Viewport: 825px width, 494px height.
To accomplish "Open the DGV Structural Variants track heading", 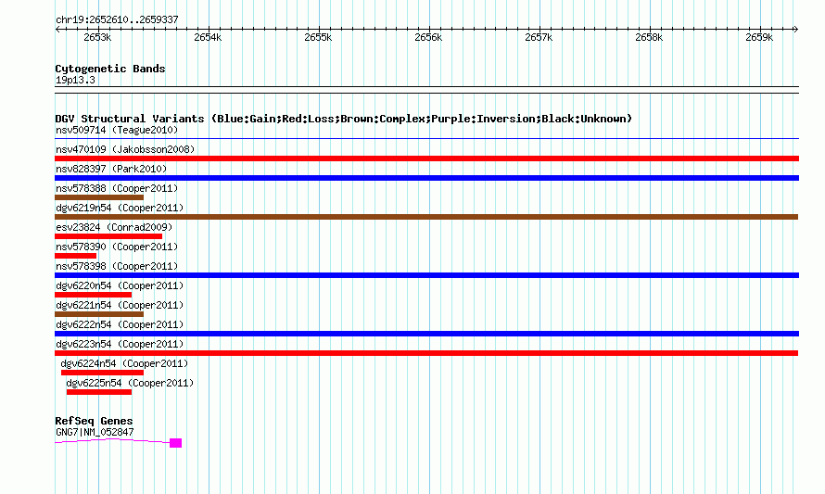I will (x=343, y=119).
